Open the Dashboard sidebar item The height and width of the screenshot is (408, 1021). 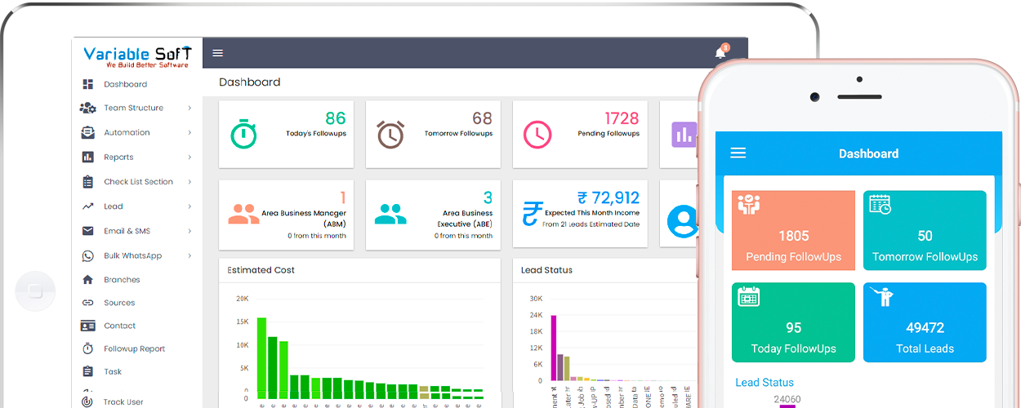click(125, 84)
